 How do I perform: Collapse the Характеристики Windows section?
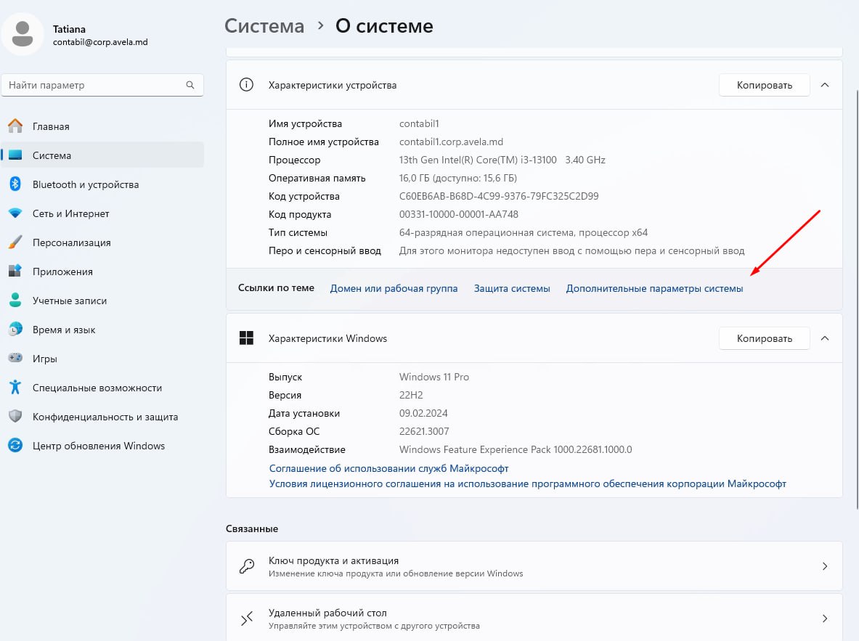point(824,338)
